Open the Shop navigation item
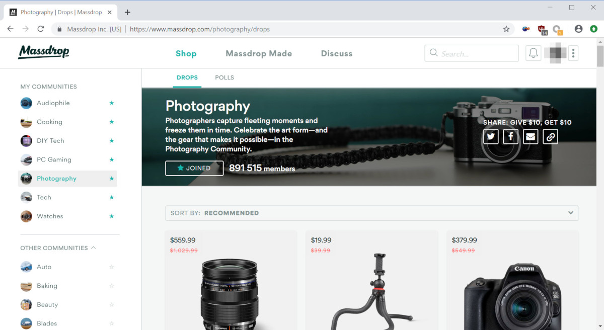 coord(186,53)
